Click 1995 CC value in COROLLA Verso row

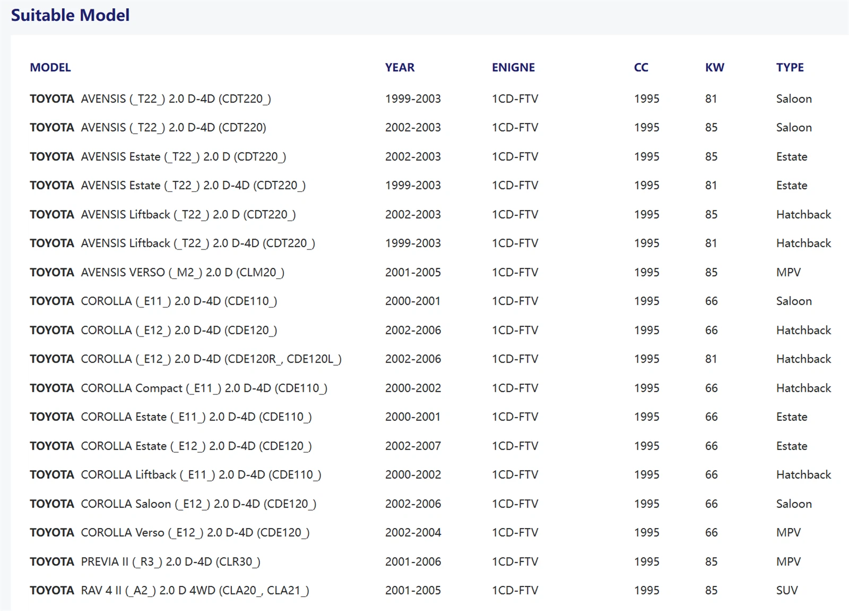point(647,532)
